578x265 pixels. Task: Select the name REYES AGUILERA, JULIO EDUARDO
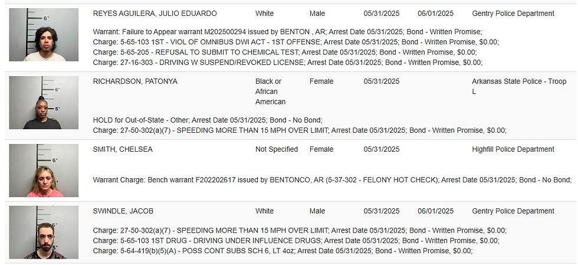pos(155,14)
